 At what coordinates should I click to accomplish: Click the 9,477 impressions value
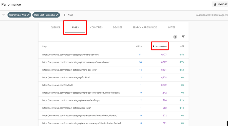[164, 55]
